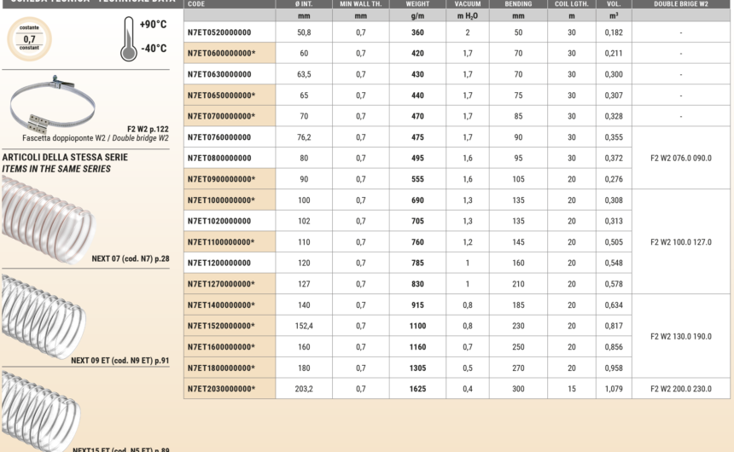Select product code N7ET1020000000

pos(219,221)
